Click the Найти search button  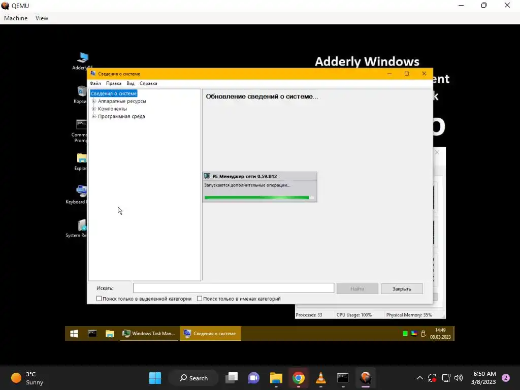(x=357, y=288)
